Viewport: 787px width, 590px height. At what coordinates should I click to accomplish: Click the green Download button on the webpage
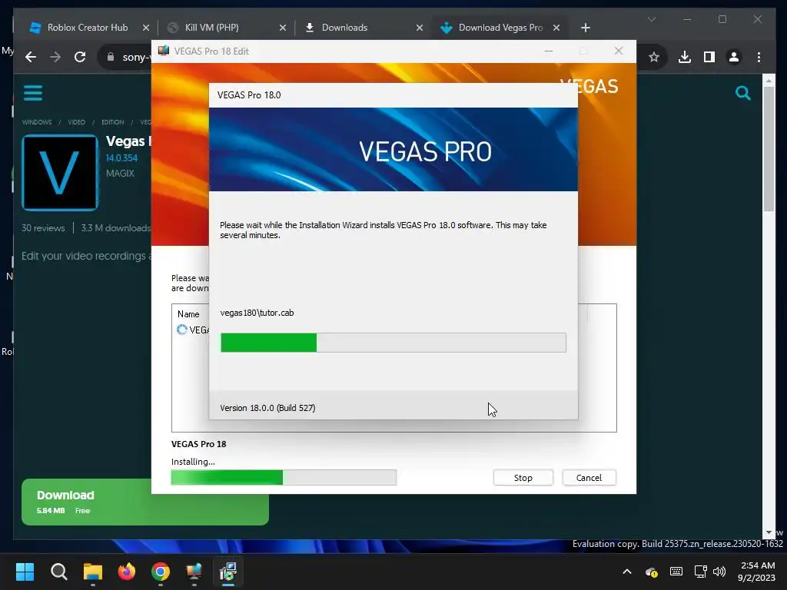click(x=144, y=502)
